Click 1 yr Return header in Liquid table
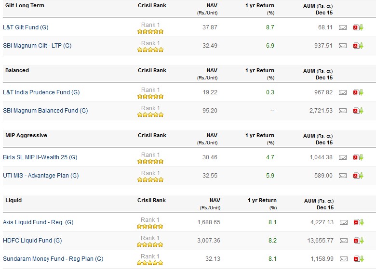Image resolution: width=376 pixels, height=269 pixels. click(262, 200)
